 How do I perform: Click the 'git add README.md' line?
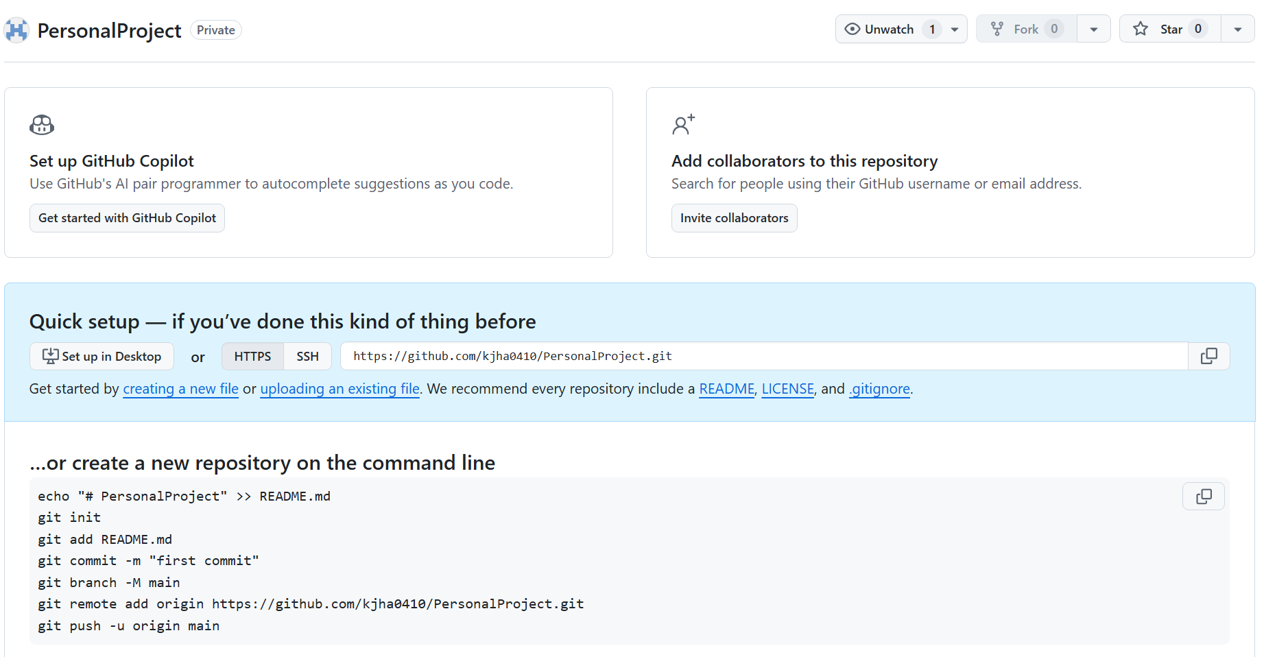(x=105, y=540)
